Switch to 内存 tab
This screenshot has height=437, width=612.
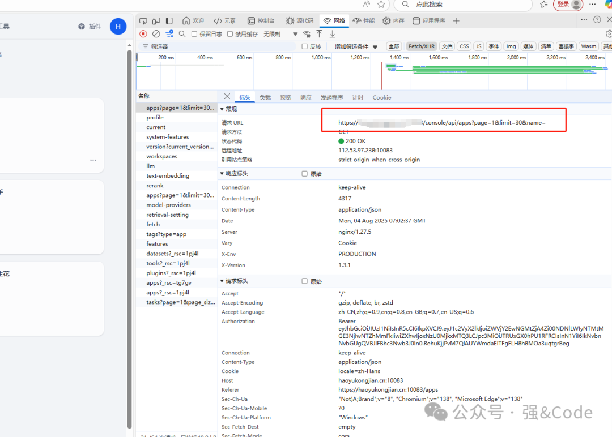[x=393, y=20]
